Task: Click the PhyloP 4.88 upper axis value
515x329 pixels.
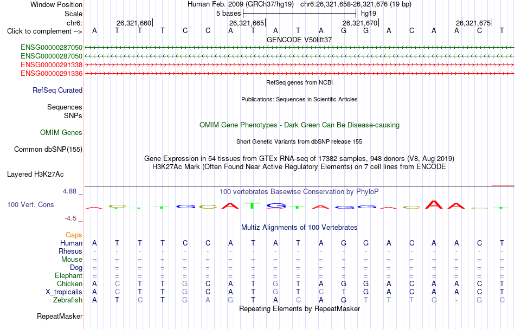Action: (69, 191)
